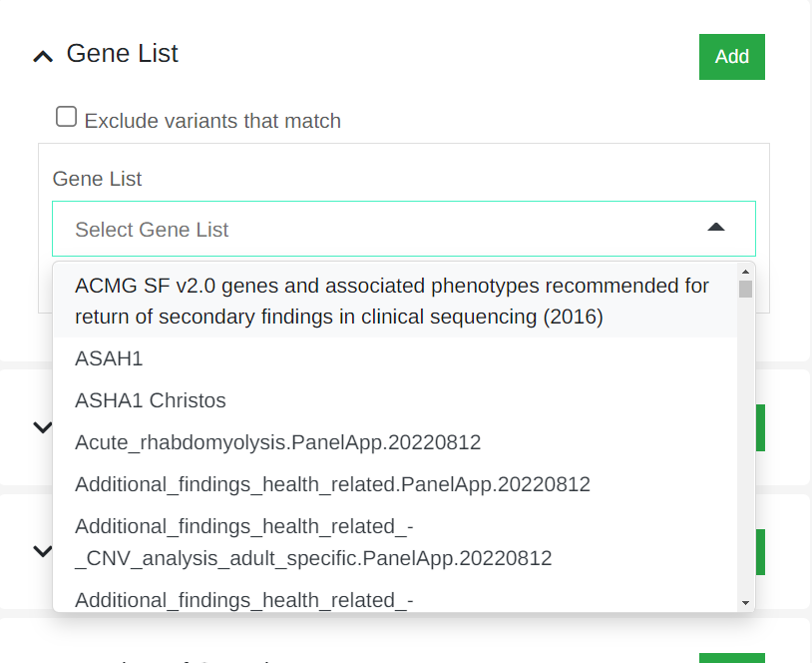
Task: Expand the first collapsed section below Gene List
Action: 43,427
